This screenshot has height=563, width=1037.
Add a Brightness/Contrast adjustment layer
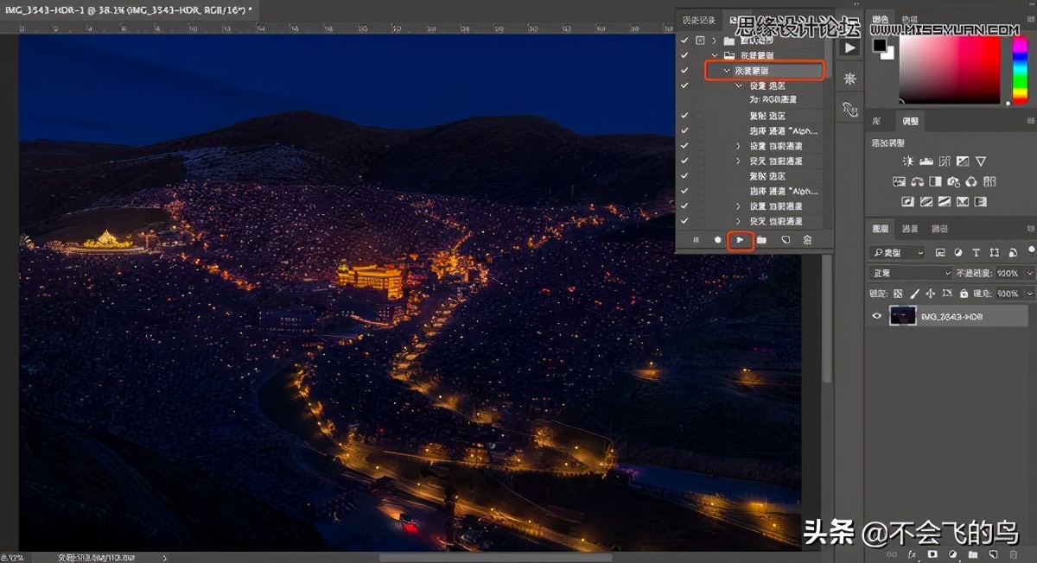point(909,161)
